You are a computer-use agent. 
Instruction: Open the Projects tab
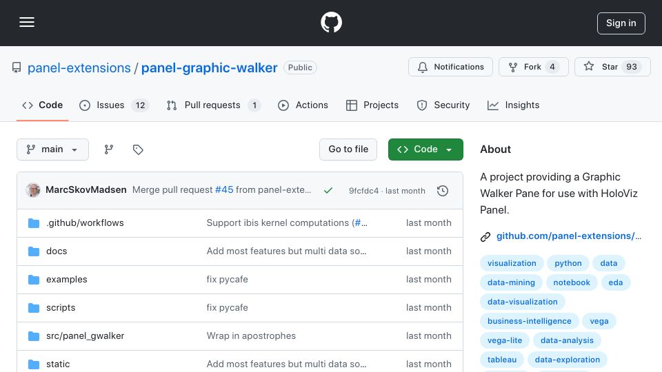[372, 105]
